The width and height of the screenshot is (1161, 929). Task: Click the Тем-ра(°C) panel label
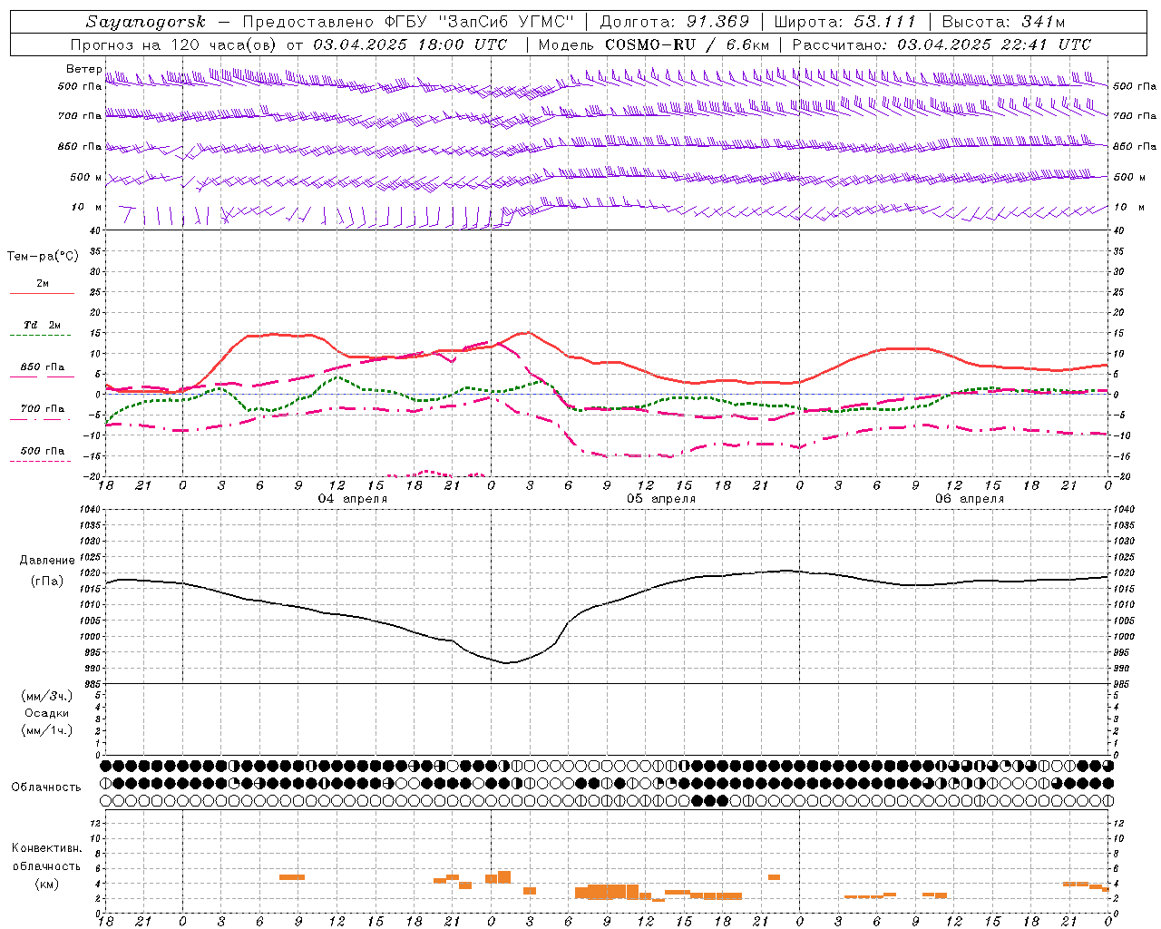(x=43, y=257)
